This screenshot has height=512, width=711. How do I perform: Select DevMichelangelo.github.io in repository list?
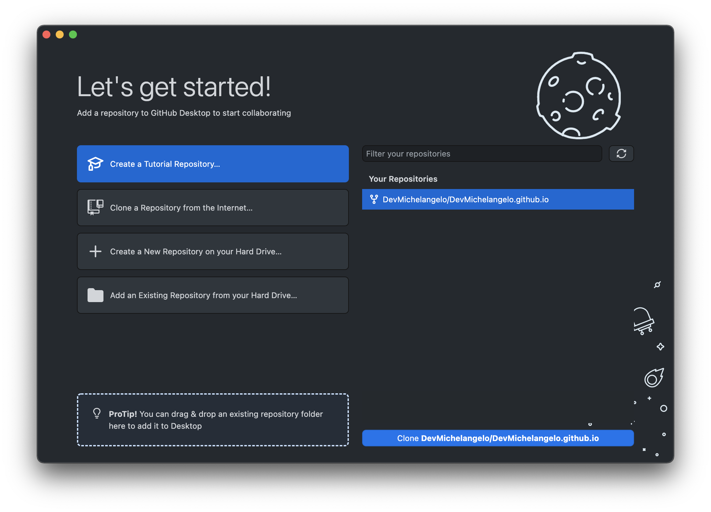tap(497, 199)
